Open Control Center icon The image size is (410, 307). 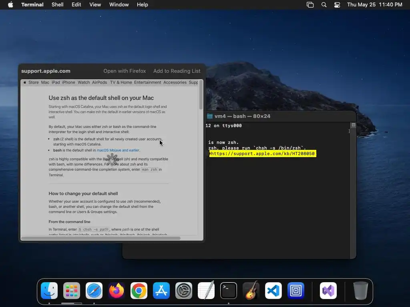[x=337, y=5]
